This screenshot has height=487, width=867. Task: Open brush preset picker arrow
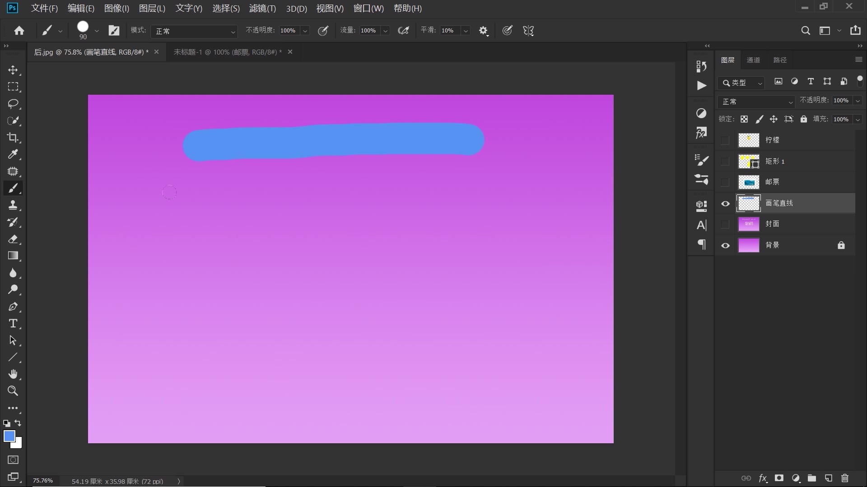pyautogui.click(x=97, y=31)
